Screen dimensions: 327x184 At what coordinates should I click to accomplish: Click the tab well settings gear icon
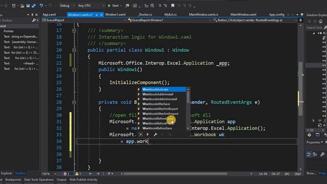point(302,14)
